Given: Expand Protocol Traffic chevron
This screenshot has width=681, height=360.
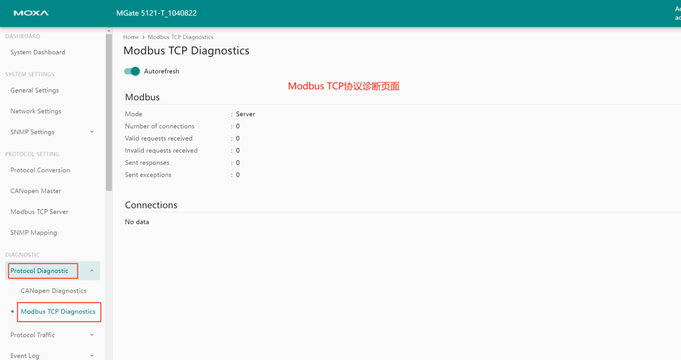Looking at the screenshot, I should (x=91, y=335).
